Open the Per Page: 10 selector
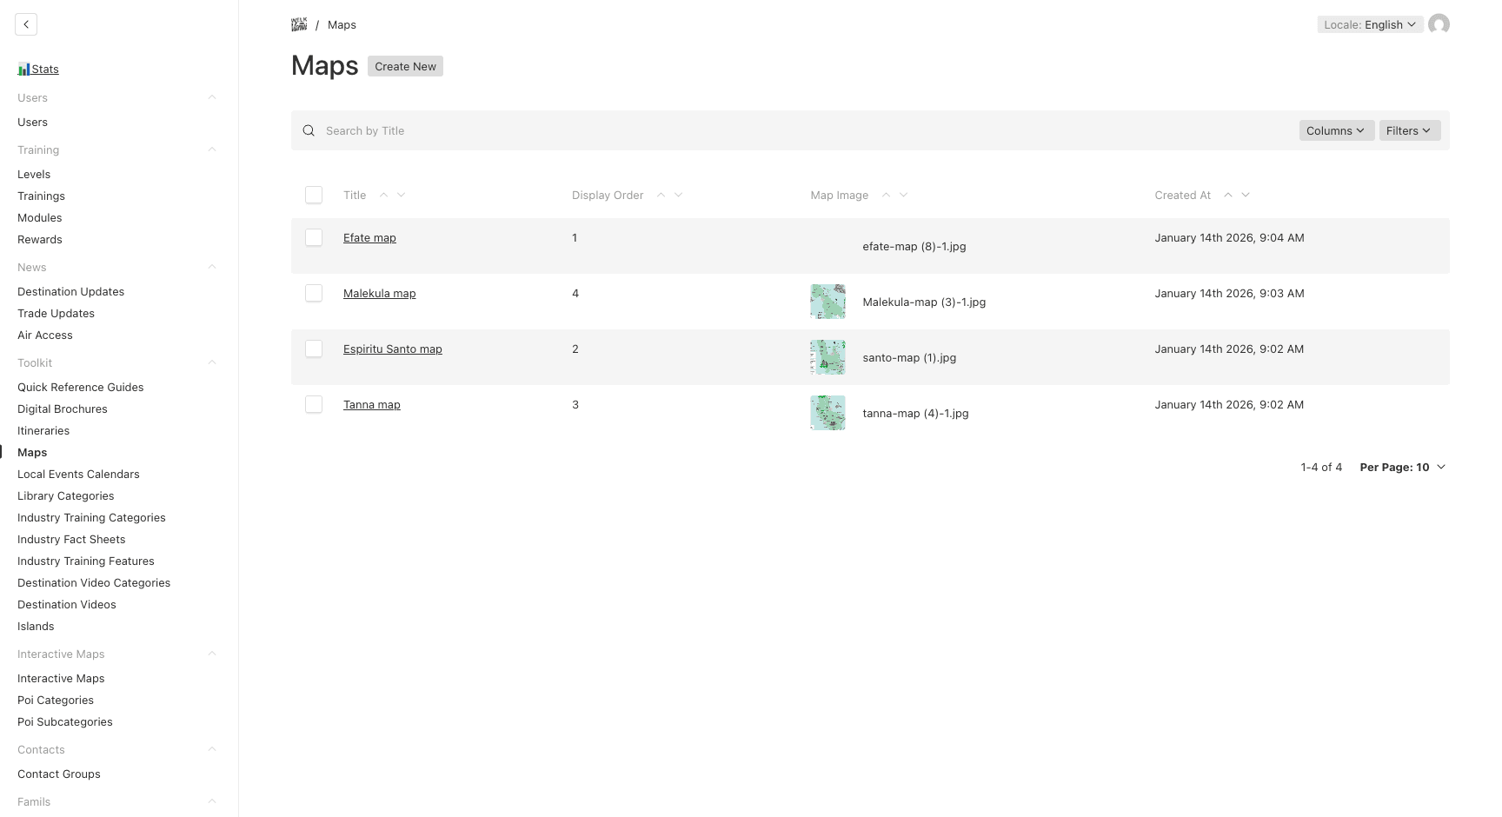The height and width of the screenshot is (817, 1502). 1402,467
